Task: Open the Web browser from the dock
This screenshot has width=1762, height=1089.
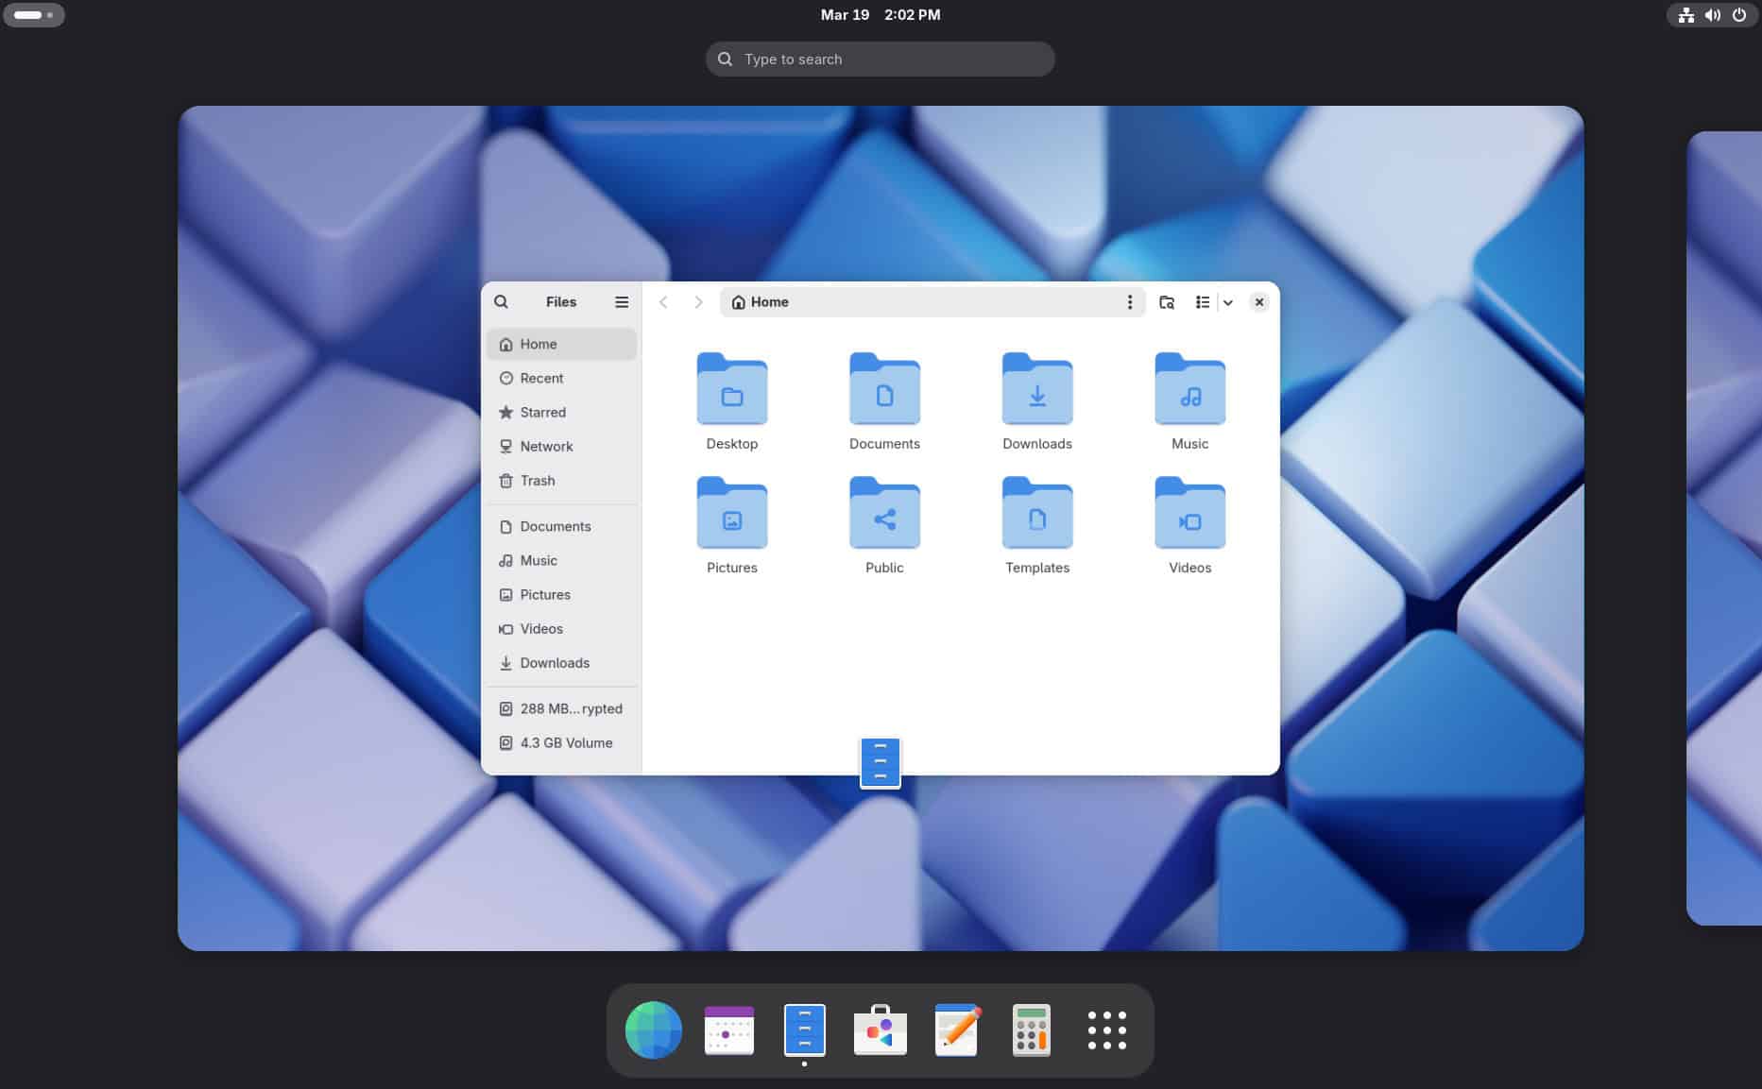Action: tap(653, 1030)
